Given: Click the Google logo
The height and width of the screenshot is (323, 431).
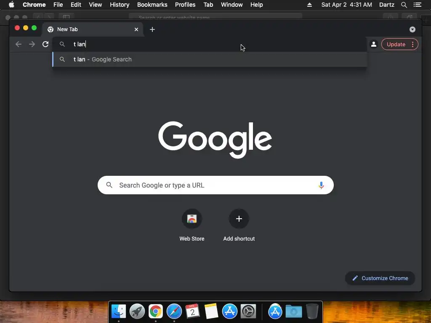Looking at the screenshot, I should (215, 140).
